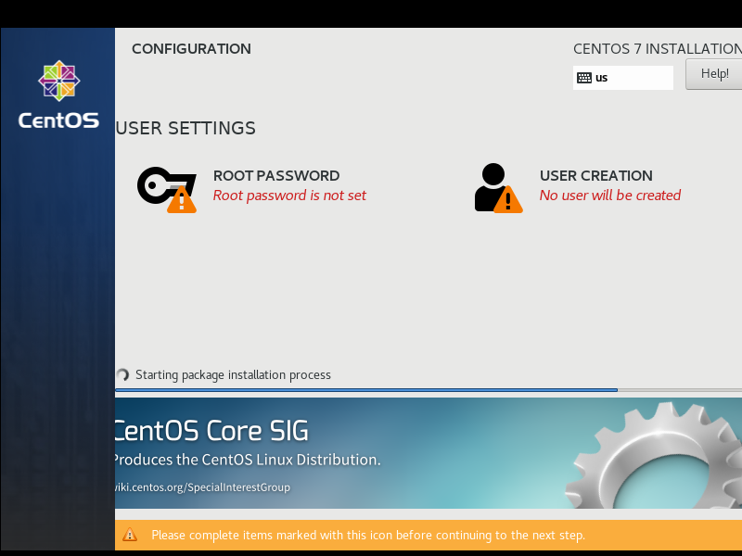Image resolution: width=742 pixels, height=556 pixels.
Task: Click the orange warning triangle in bottom bar
Action: click(x=130, y=535)
